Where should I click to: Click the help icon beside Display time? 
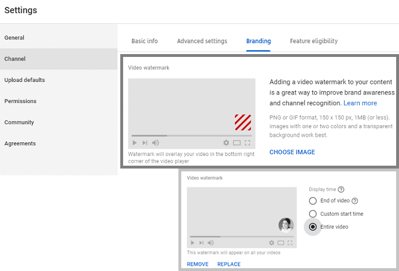tap(341, 190)
